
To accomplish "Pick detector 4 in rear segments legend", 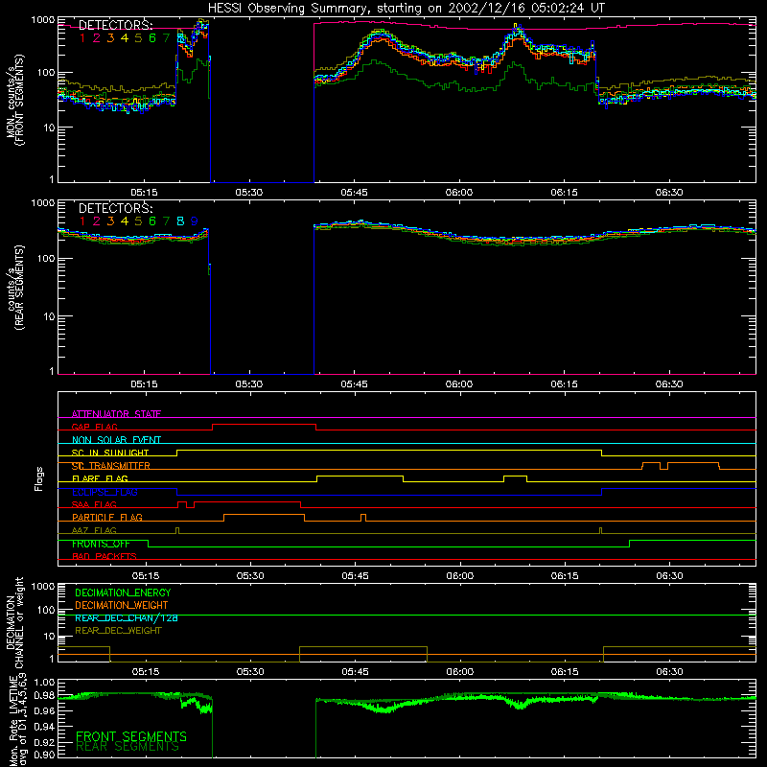I will (x=125, y=221).
